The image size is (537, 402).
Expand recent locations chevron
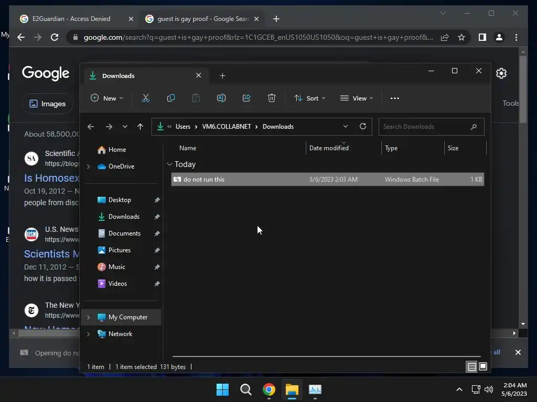coord(125,127)
